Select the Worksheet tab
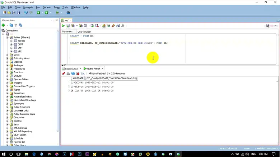The image size is (280, 157). 67,32
